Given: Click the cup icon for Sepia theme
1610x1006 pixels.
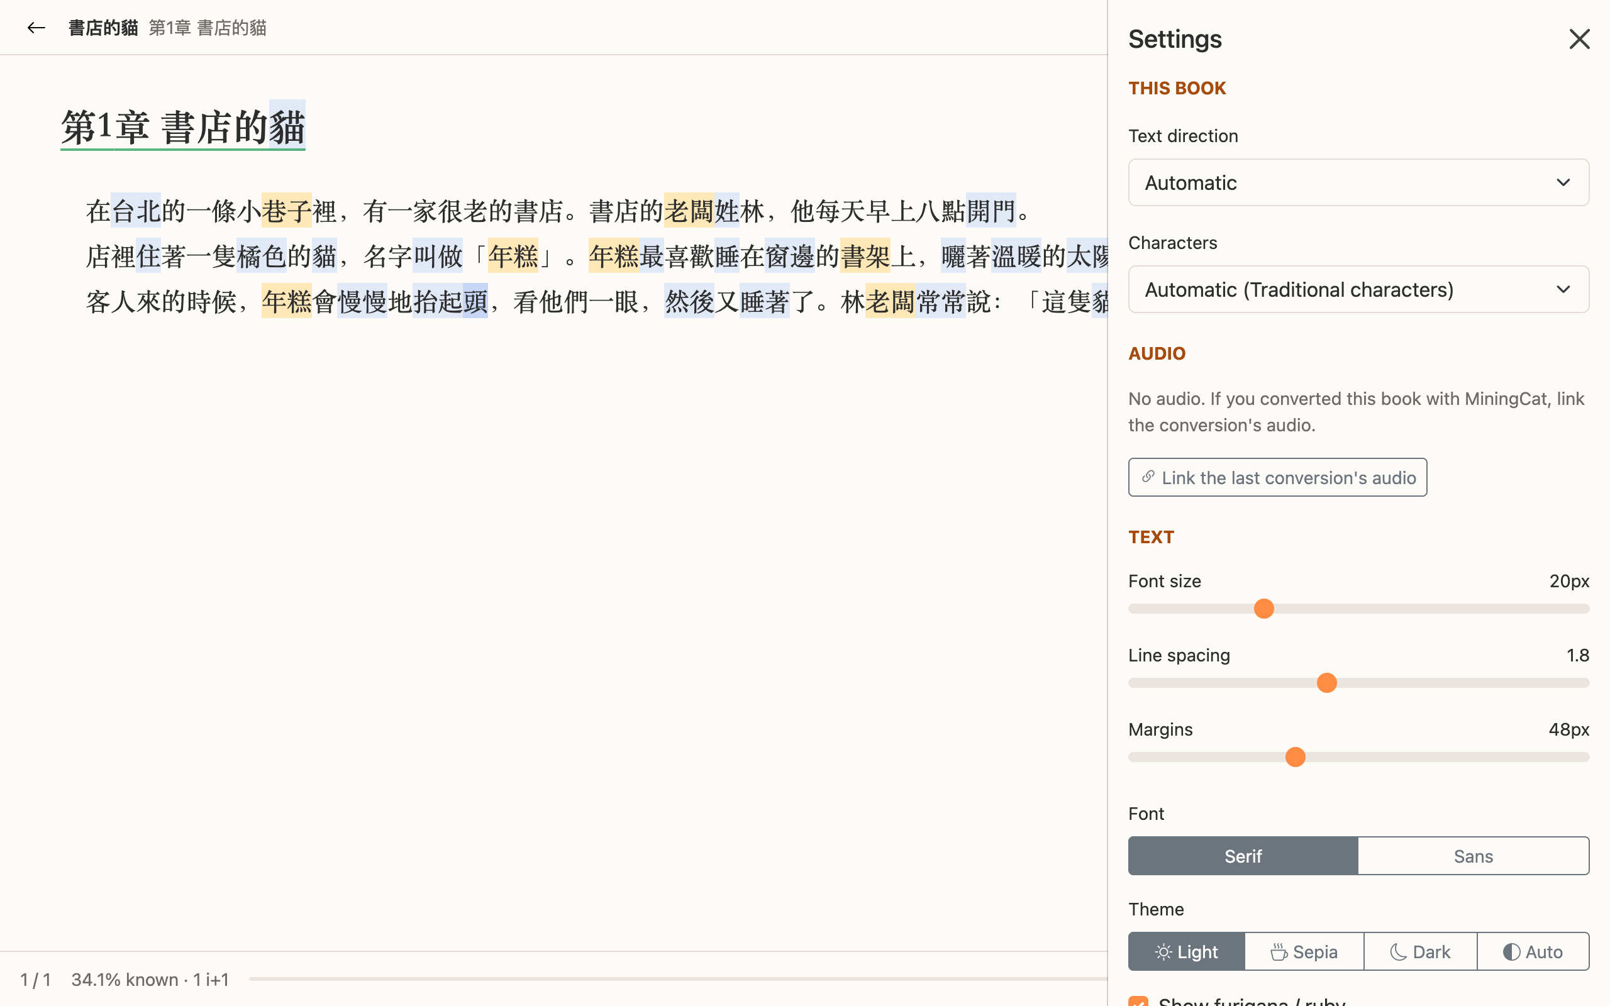Looking at the screenshot, I should click(x=1279, y=951).
